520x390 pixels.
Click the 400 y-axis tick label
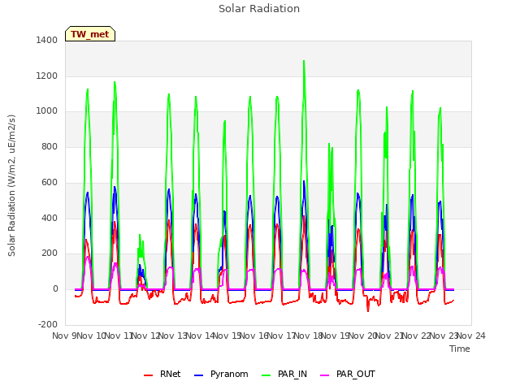(x=50, y=219)
